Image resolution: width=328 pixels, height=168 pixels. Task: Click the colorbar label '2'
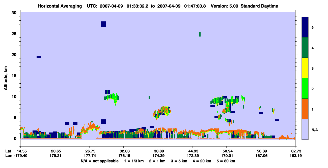point(313,89)
